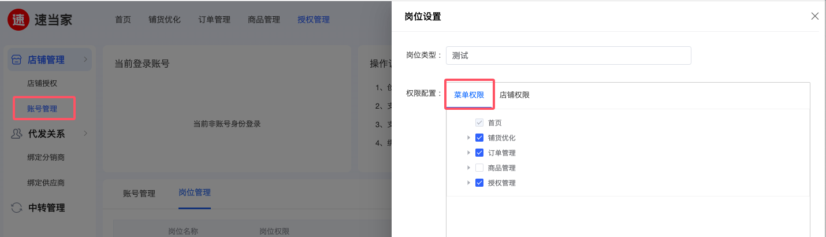
Task: Expand the 铺货优化 tree node arrow
Action: pos(468,138)
